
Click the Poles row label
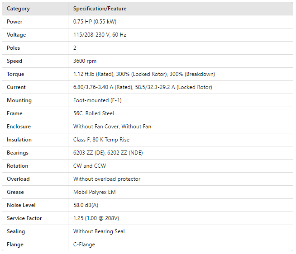coord(14,48)
